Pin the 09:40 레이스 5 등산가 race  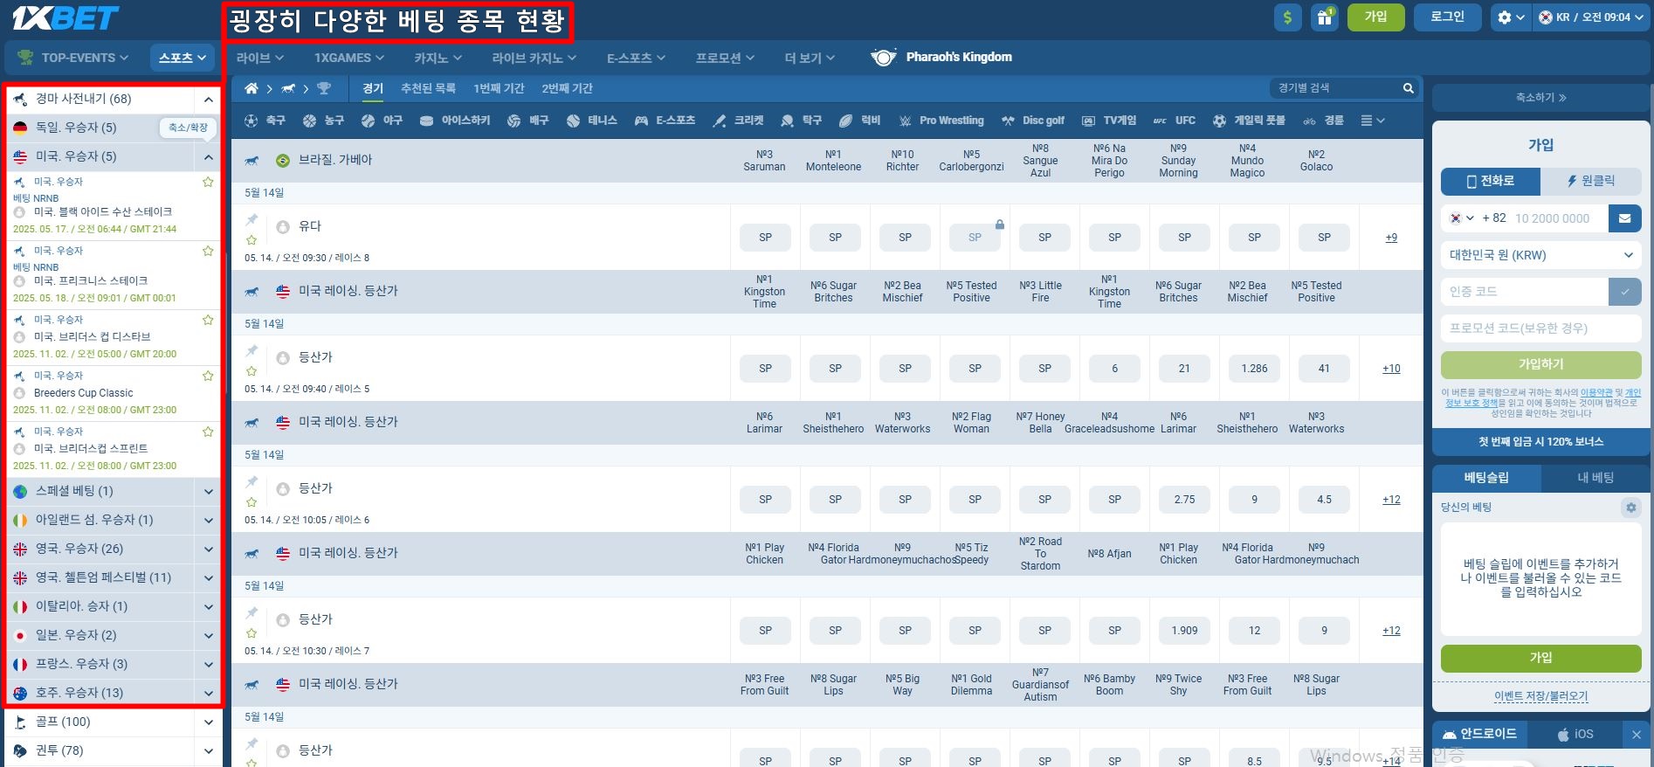click(x=252, y=350)
